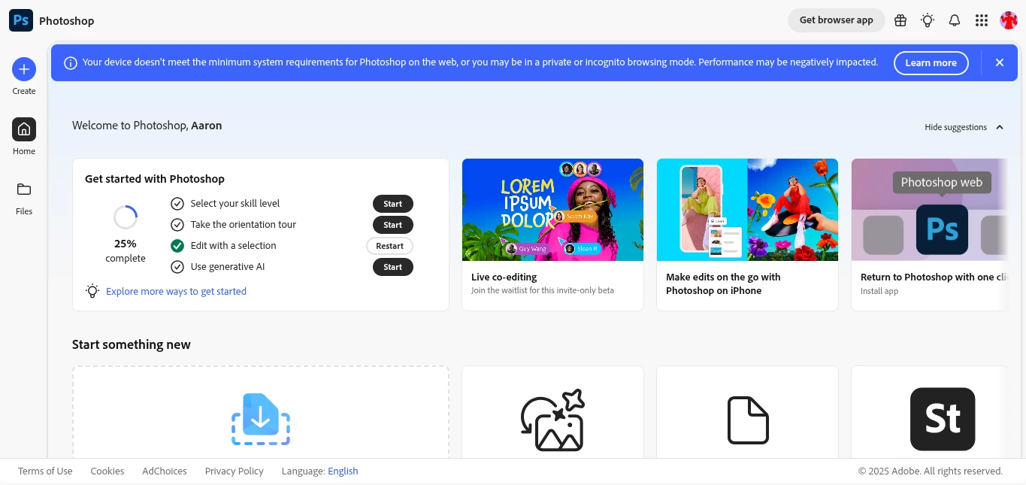Open the lightbulb tips icon in header
This screenshot has height=485, width=1026.
click(x=928, y=20)
